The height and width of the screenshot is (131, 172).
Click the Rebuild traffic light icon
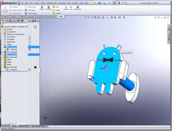tap(119, 3)
